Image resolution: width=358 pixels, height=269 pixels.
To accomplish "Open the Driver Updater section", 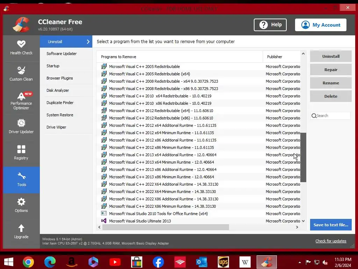I will [x=21, y=127].
